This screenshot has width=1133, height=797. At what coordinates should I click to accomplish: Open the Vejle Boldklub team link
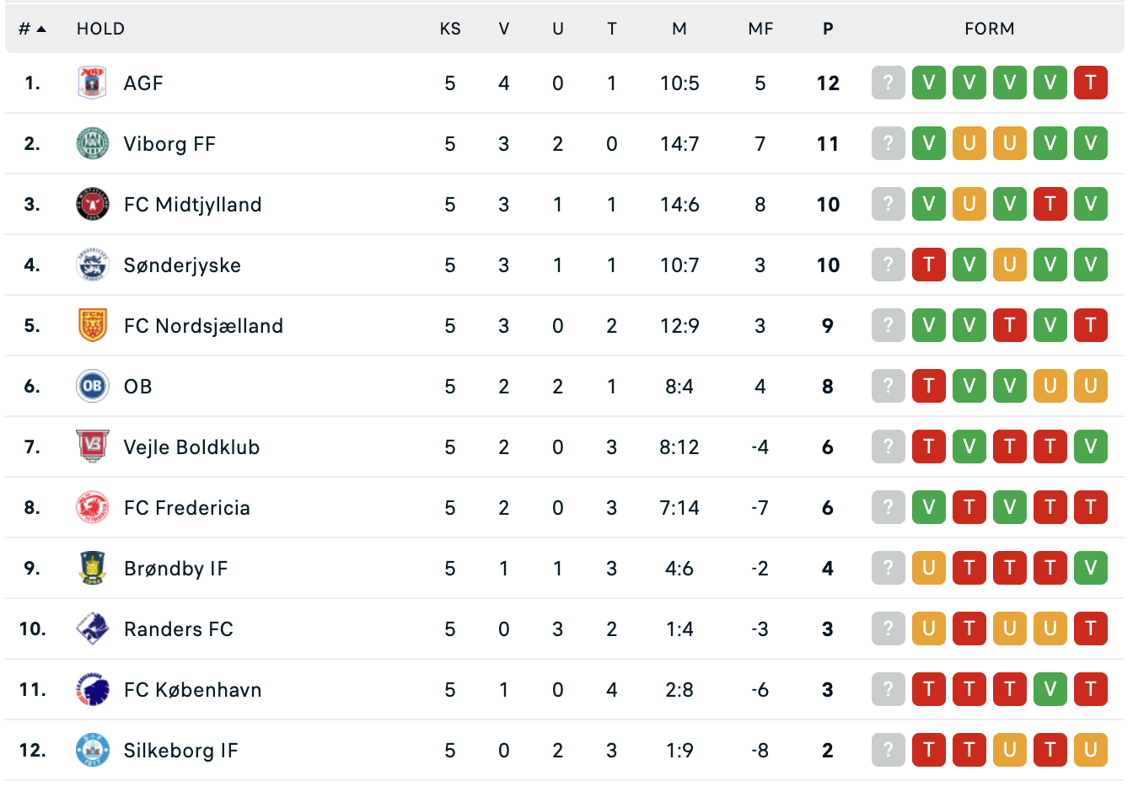point(191,447)
